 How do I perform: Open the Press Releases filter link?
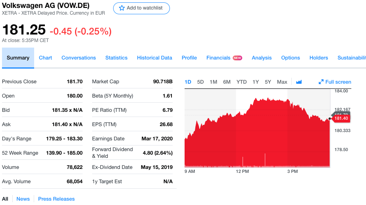[56, 199]
